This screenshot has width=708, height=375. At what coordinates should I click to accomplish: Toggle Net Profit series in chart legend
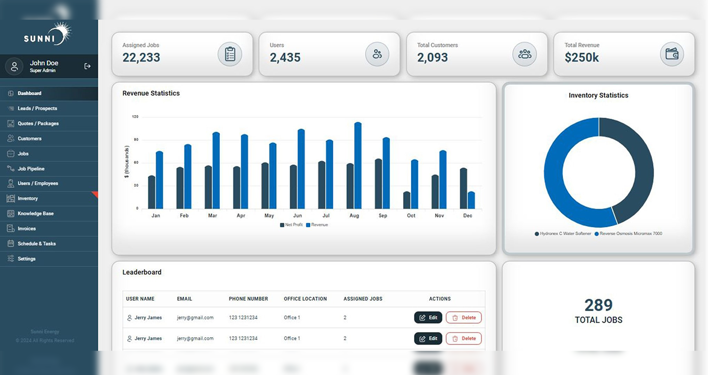point(292,225)
